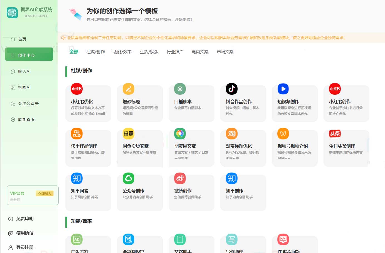Open the IT 编程问题 icon
This screenshot has height=253, width=385.
coord(283,239)
